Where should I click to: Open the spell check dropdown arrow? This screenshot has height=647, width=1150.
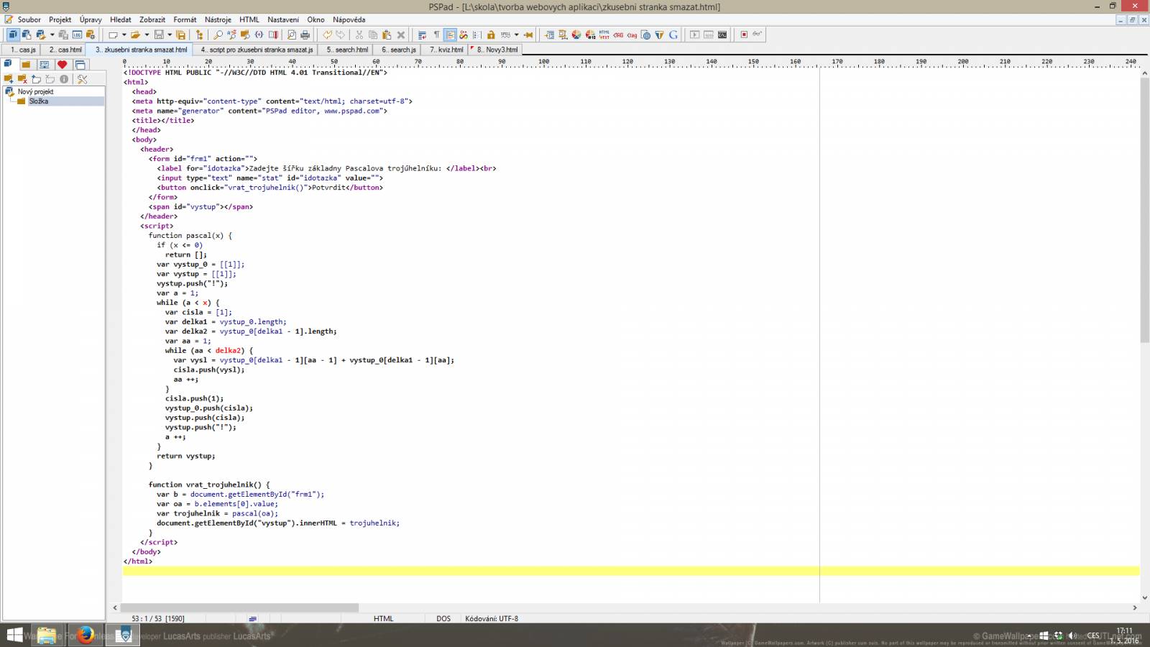click(x=516, y=35)
